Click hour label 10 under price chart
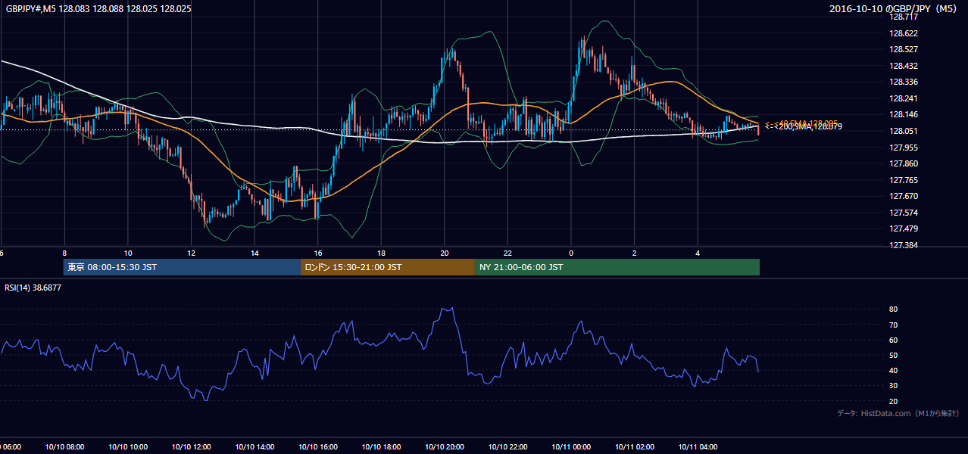This screenshot has height=454, width=968. coord(128,253)
